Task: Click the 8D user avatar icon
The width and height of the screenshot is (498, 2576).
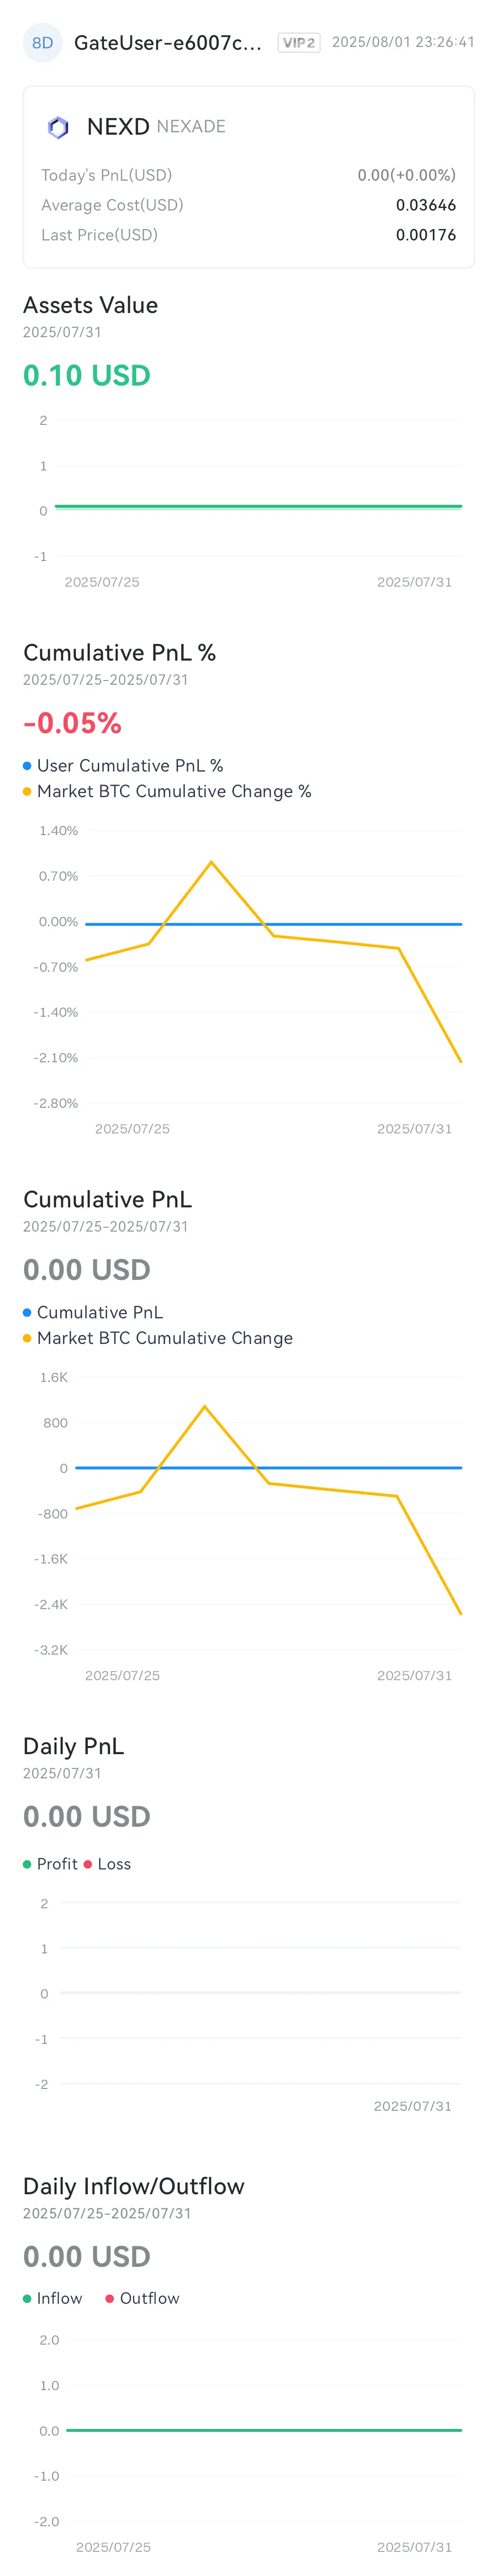Action: [42, 43]
